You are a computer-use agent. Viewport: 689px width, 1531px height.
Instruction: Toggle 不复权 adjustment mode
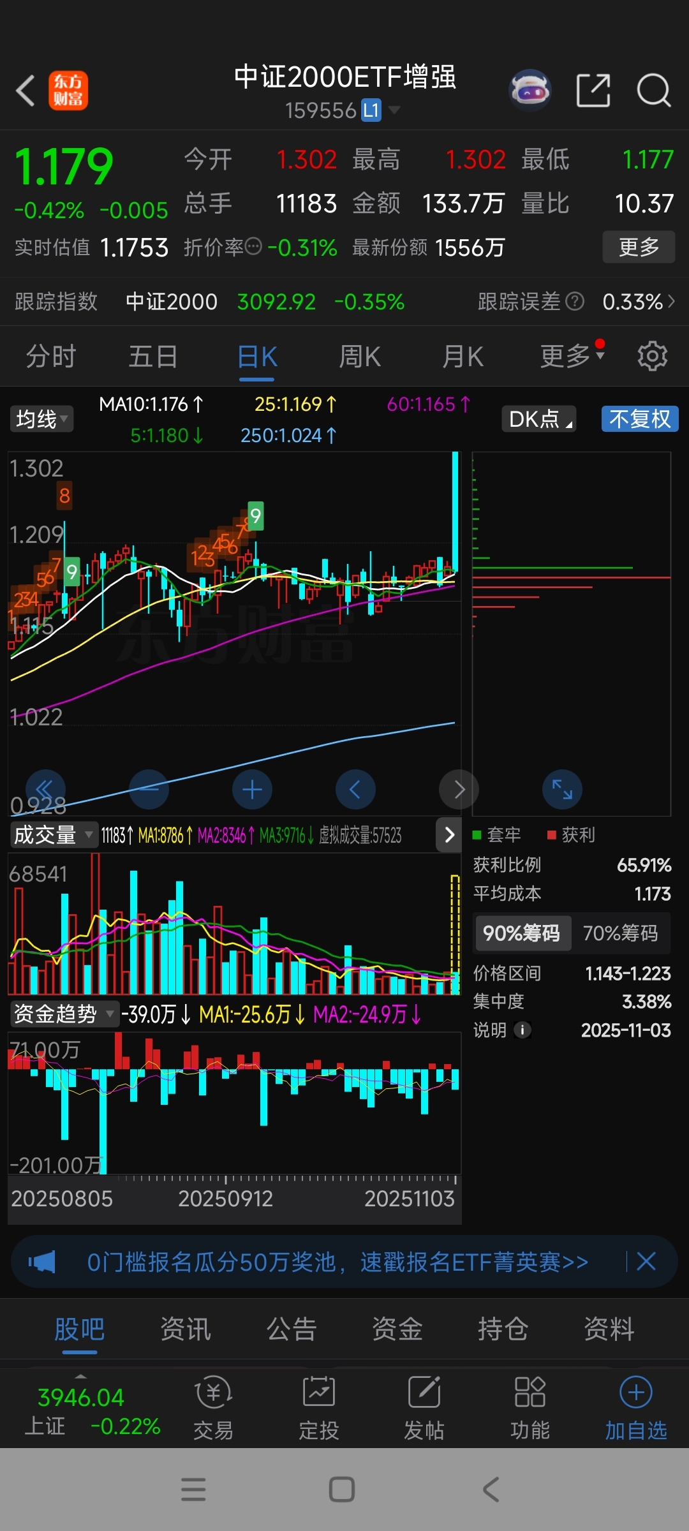coord(640,419)
